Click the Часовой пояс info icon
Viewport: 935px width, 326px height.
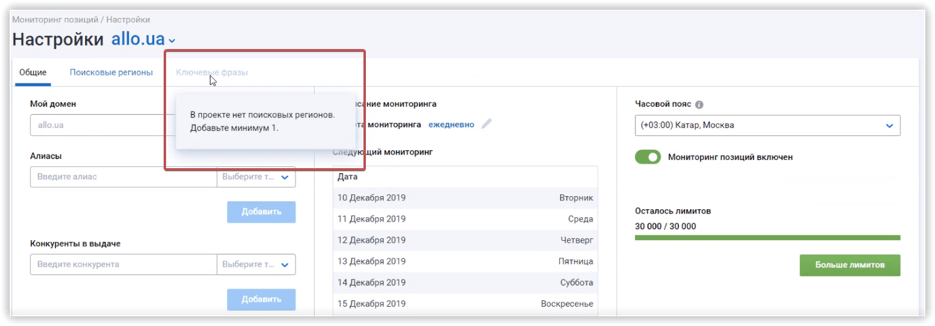click(699, 104)
